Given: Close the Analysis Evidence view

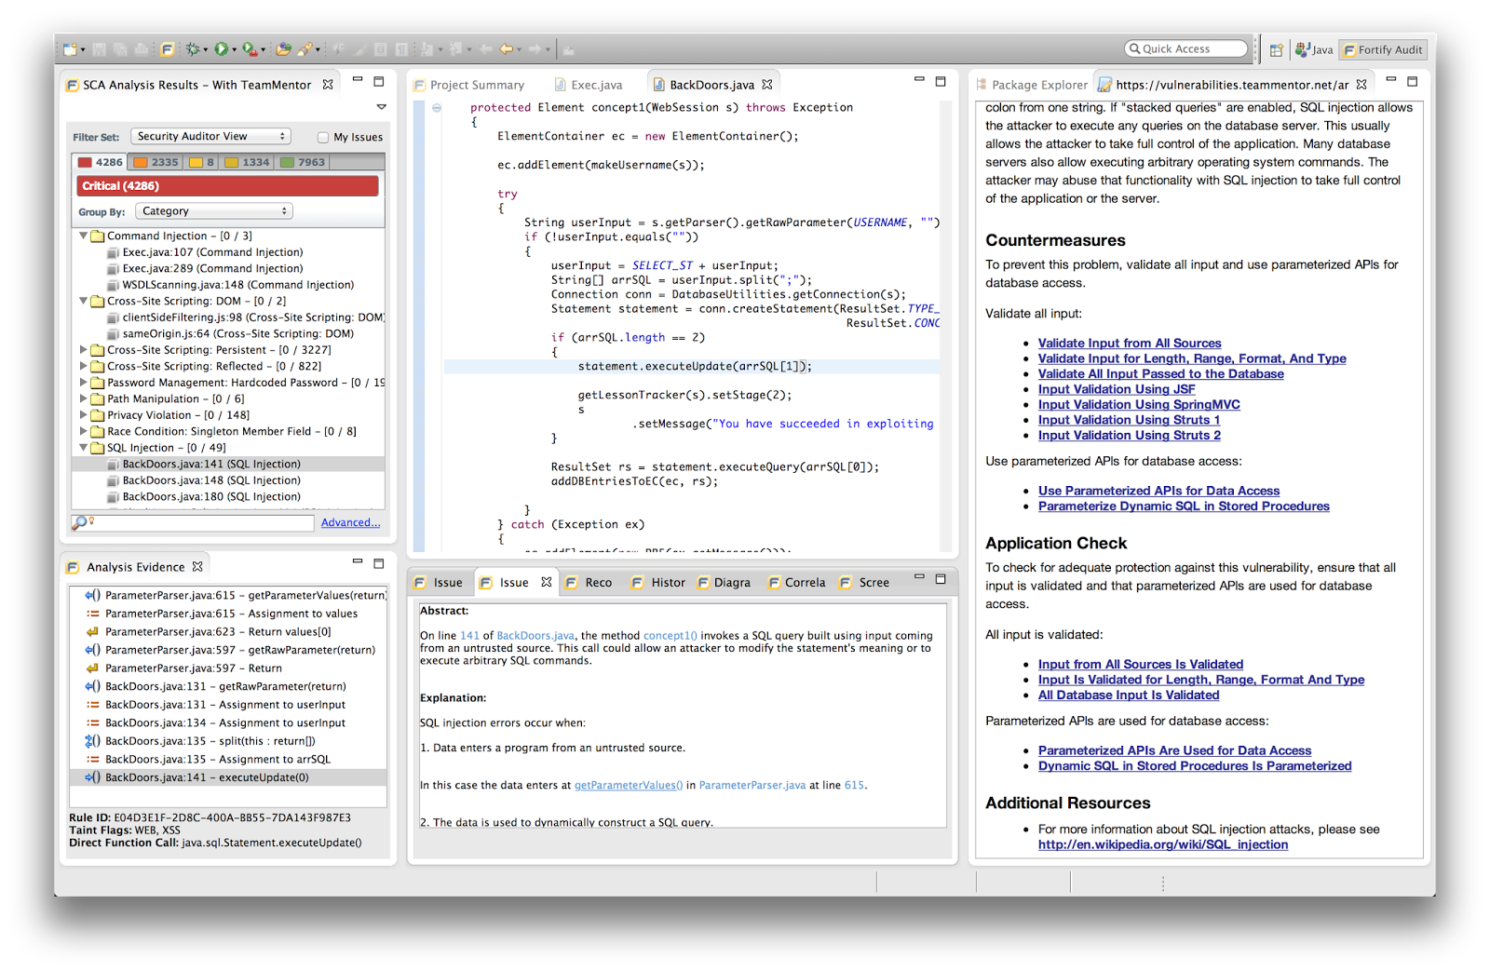Looking at the screenshot, I should click(197, 566).
